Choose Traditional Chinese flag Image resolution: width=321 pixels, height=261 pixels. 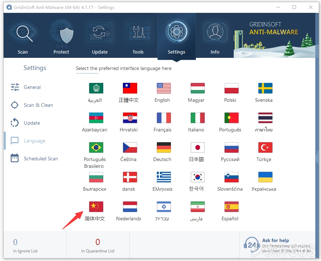tap(130, 88)
